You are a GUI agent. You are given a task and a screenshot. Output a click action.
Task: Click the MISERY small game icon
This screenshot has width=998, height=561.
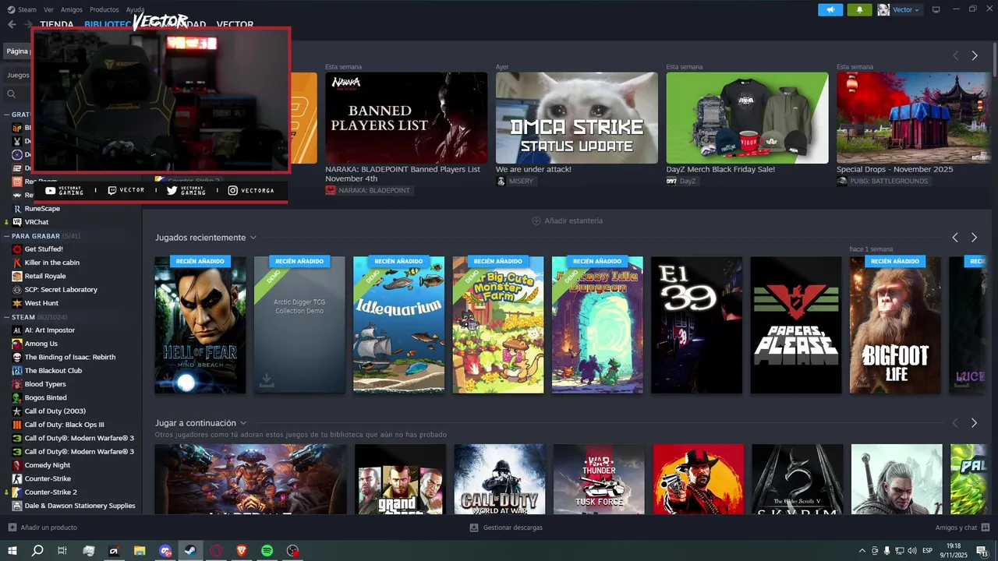(x=501, y=181)
